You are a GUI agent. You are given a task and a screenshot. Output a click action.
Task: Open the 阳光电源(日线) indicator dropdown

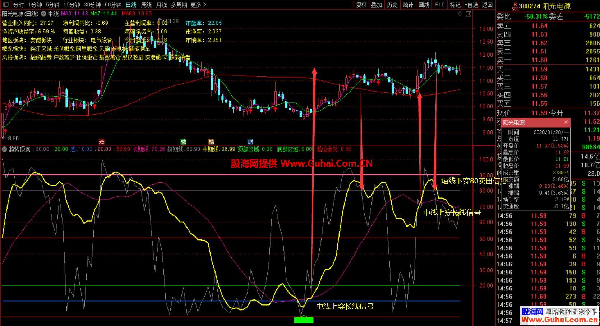(43, 14)
